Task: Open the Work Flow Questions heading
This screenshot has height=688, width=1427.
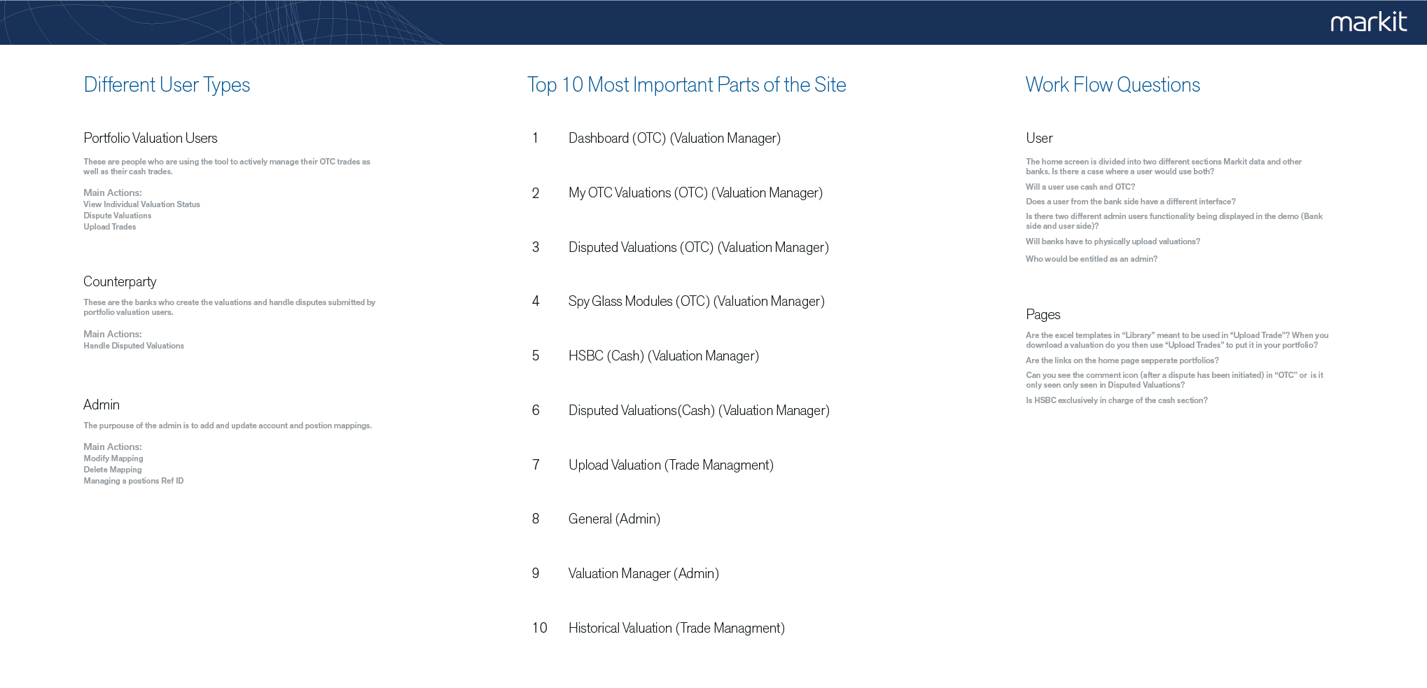Action: (1113, 85)
